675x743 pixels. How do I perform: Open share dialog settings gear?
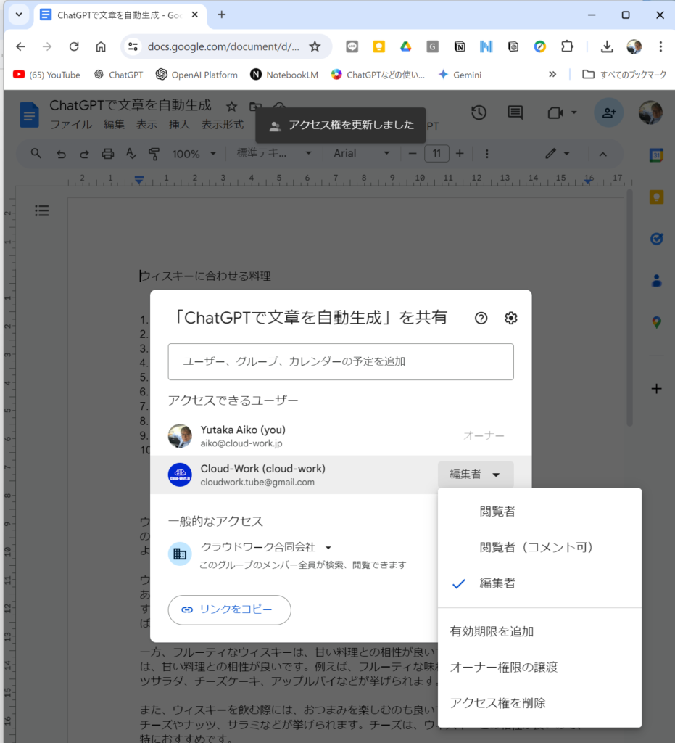tap(511, 318)
